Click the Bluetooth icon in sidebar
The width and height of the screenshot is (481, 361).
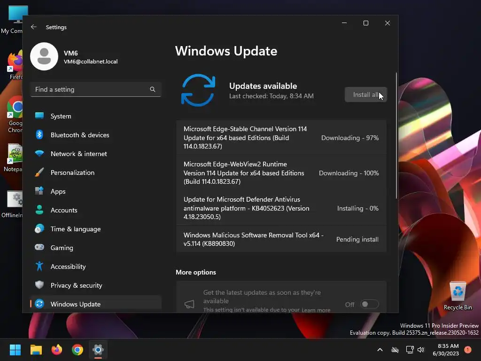coord(39,134)
